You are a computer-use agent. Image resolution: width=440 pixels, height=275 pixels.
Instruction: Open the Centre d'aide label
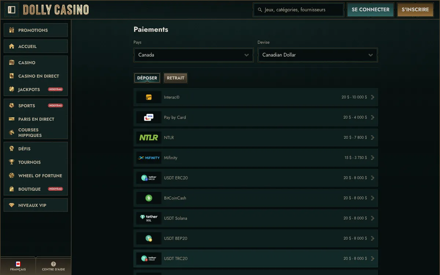(x=54, y=269)
